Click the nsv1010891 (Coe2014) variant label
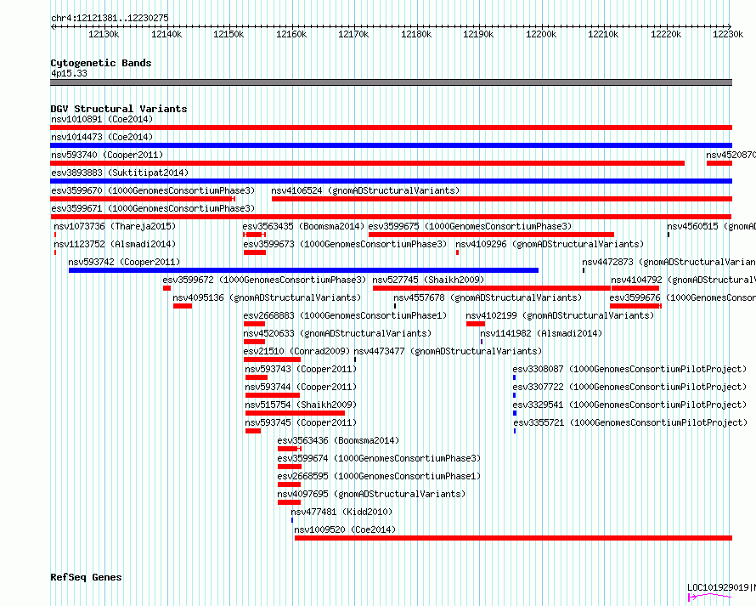This screenshot has width=756, height=606. (102, 119)
